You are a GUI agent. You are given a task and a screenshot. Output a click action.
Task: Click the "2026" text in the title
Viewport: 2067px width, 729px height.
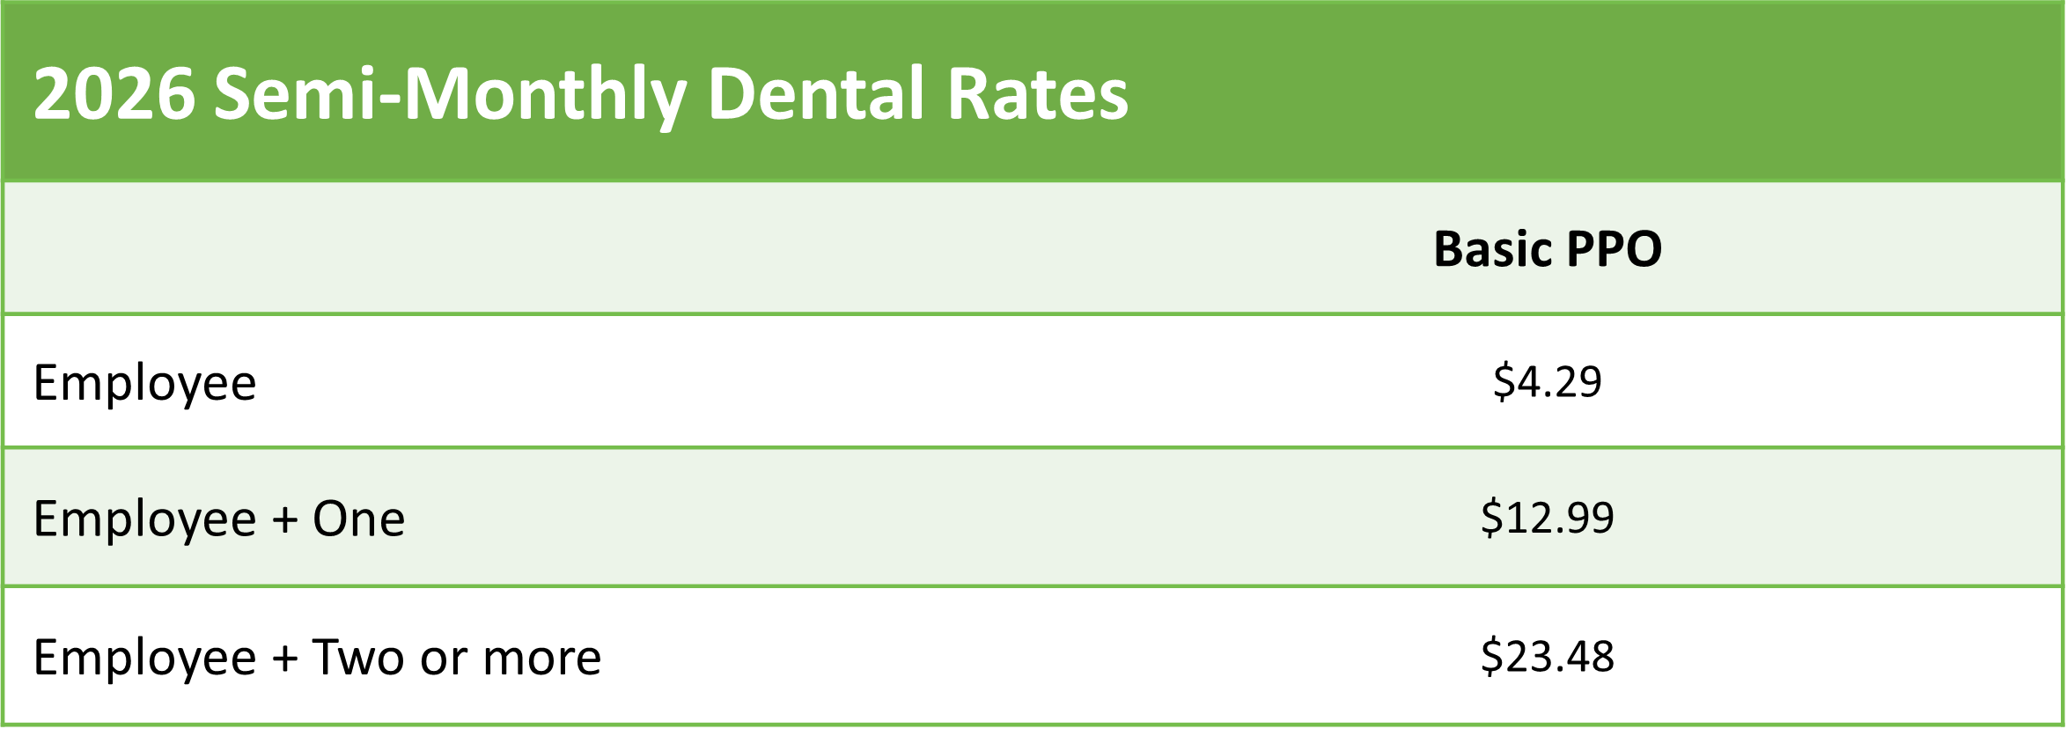pyautogui.click(x=114, y=94)
